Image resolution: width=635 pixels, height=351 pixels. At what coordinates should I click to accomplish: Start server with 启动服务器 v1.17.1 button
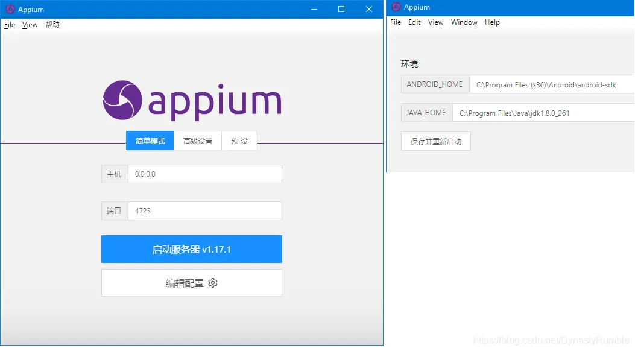point(192,249)
